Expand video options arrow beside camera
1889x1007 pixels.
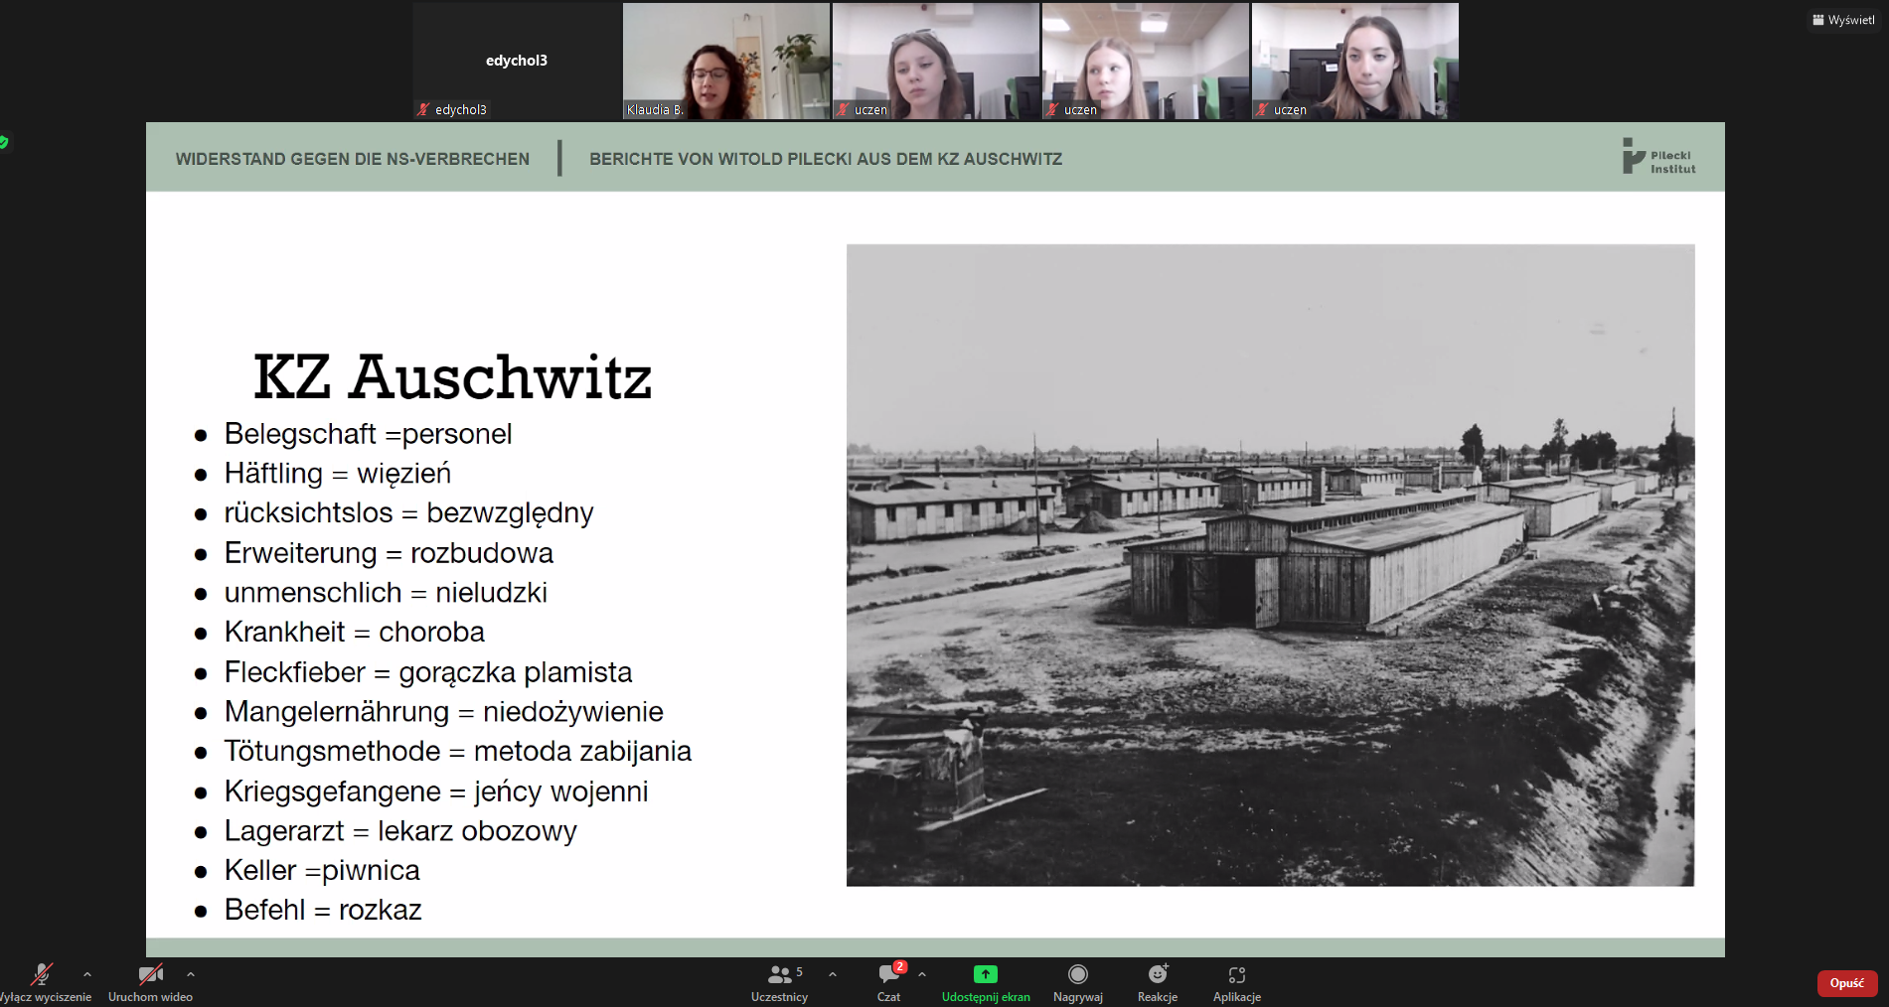pyautogui.click(x=191, y=974)
